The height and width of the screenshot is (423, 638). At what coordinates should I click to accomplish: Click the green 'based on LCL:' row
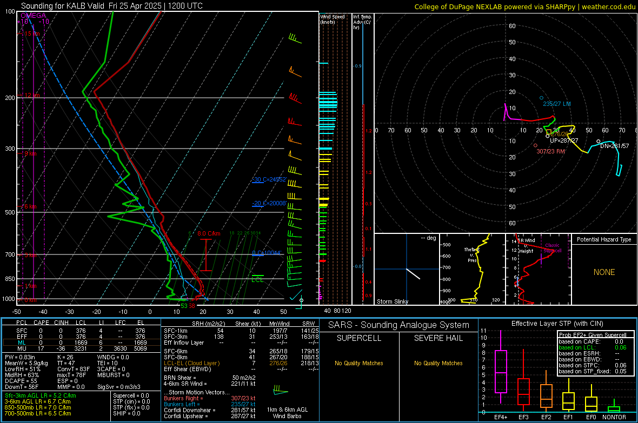(593, 347)
